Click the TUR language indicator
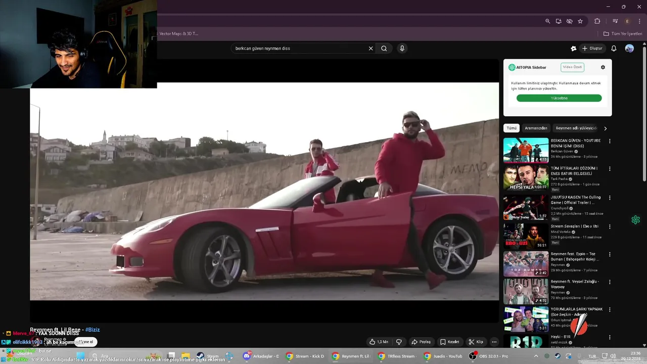 click(x=592, y=356)
